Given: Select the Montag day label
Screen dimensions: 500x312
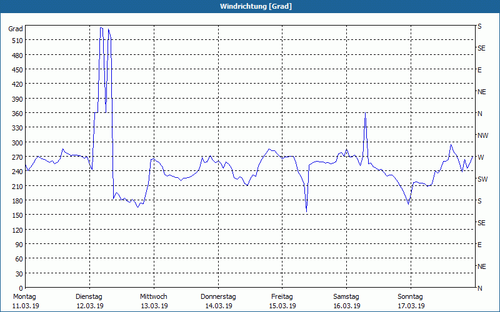Looking at the screenshot, I should coord(24,297).
